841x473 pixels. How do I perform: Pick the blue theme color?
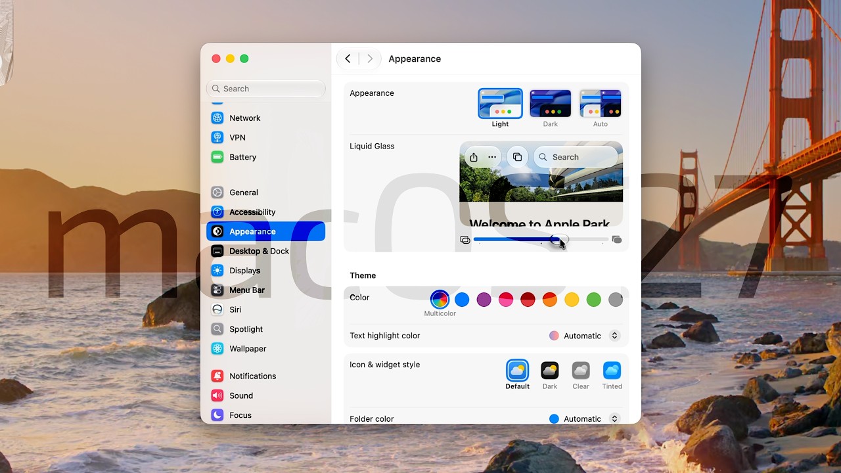tap(462, 300)
